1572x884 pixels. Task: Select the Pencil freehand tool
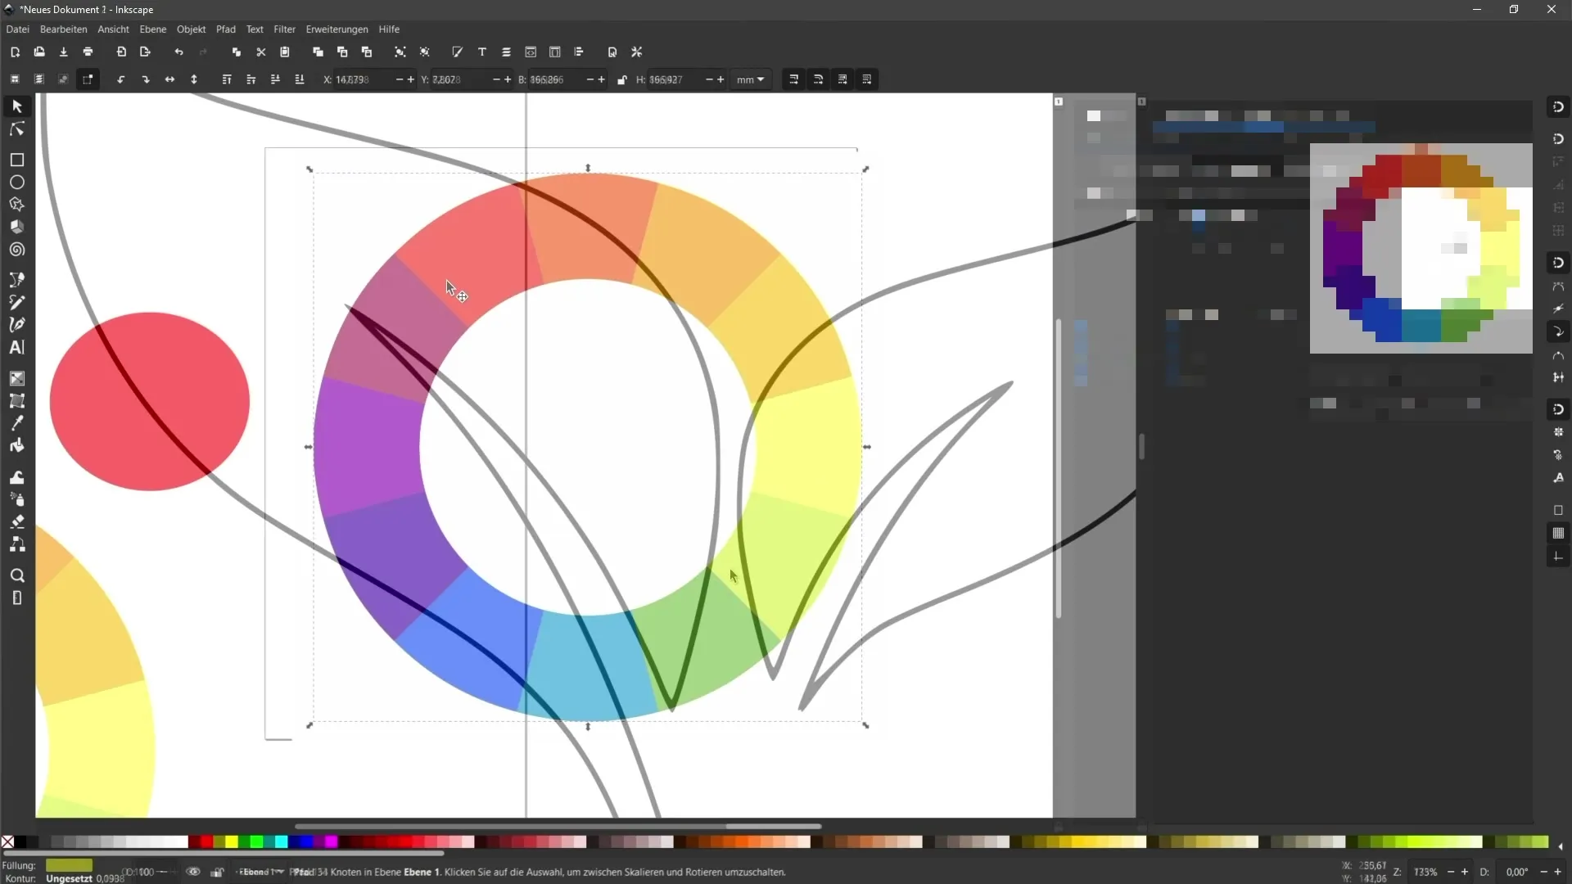point(17,302)
